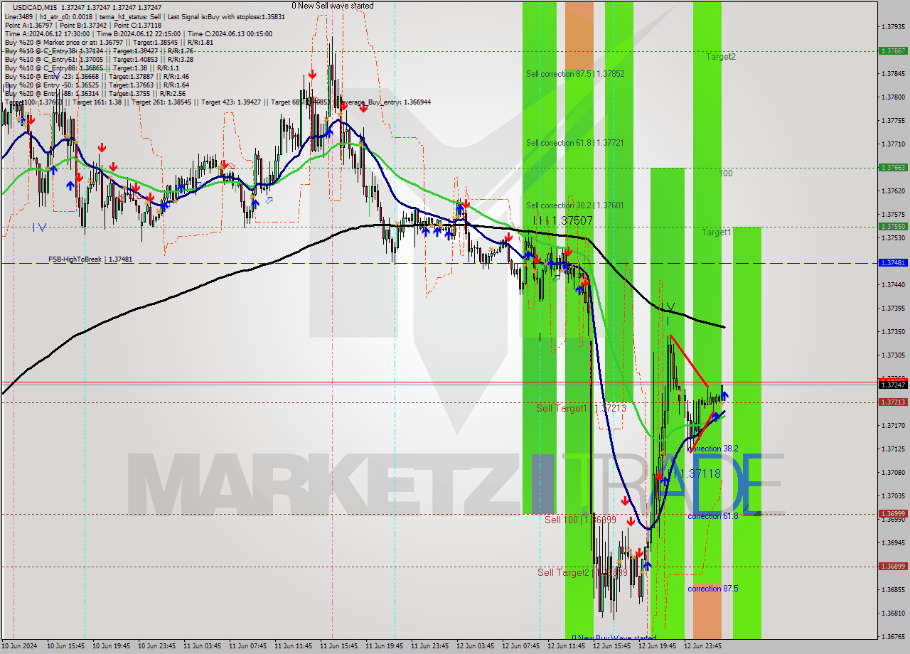Viewport: 910px width, 654px height.
Task: Click the '12 Jun 03:45' time label
Action: pyautogui.click(x=475, y=647)
